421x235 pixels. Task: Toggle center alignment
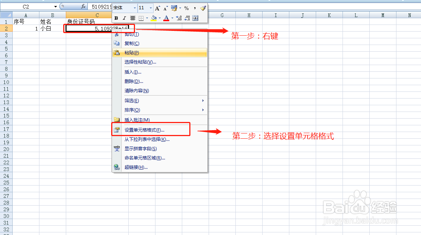coord(132,18)
